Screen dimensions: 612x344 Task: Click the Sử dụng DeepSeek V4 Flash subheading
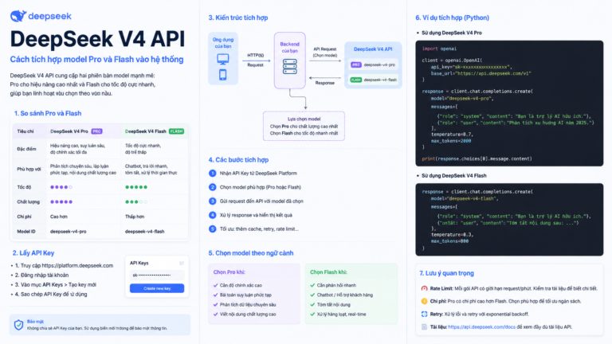coord(454,175)
